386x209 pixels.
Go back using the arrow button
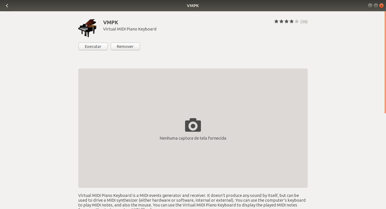pos(7,6)
